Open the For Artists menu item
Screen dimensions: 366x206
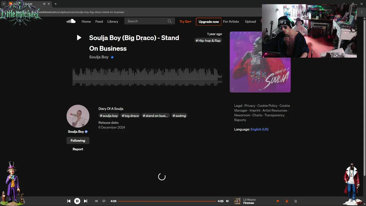coord(231,21)
